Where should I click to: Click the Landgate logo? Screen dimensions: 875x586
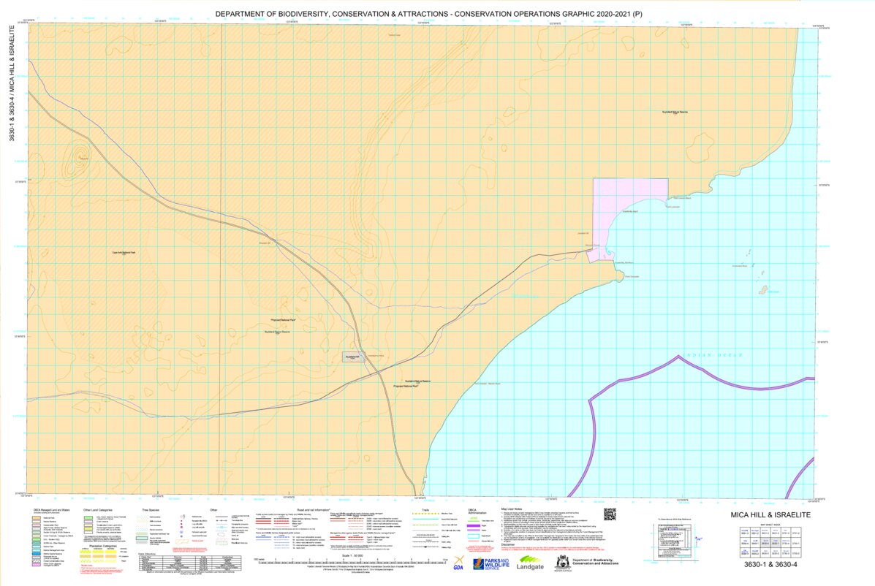point(530,563)
